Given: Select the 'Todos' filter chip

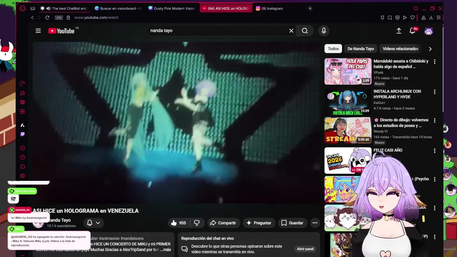Looking at the screenshot, I should pos(333,49).
